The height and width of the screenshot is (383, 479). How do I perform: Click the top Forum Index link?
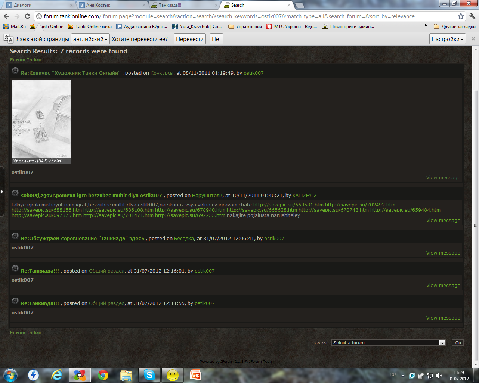point(25,60)
